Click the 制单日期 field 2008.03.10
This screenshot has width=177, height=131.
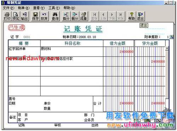coord(87,37)
